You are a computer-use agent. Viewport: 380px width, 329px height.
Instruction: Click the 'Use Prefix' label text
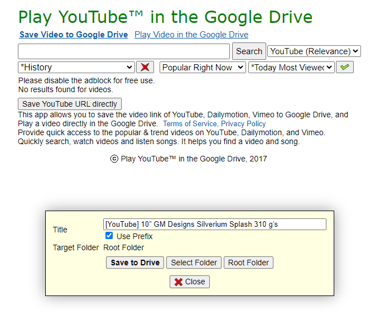134,236
